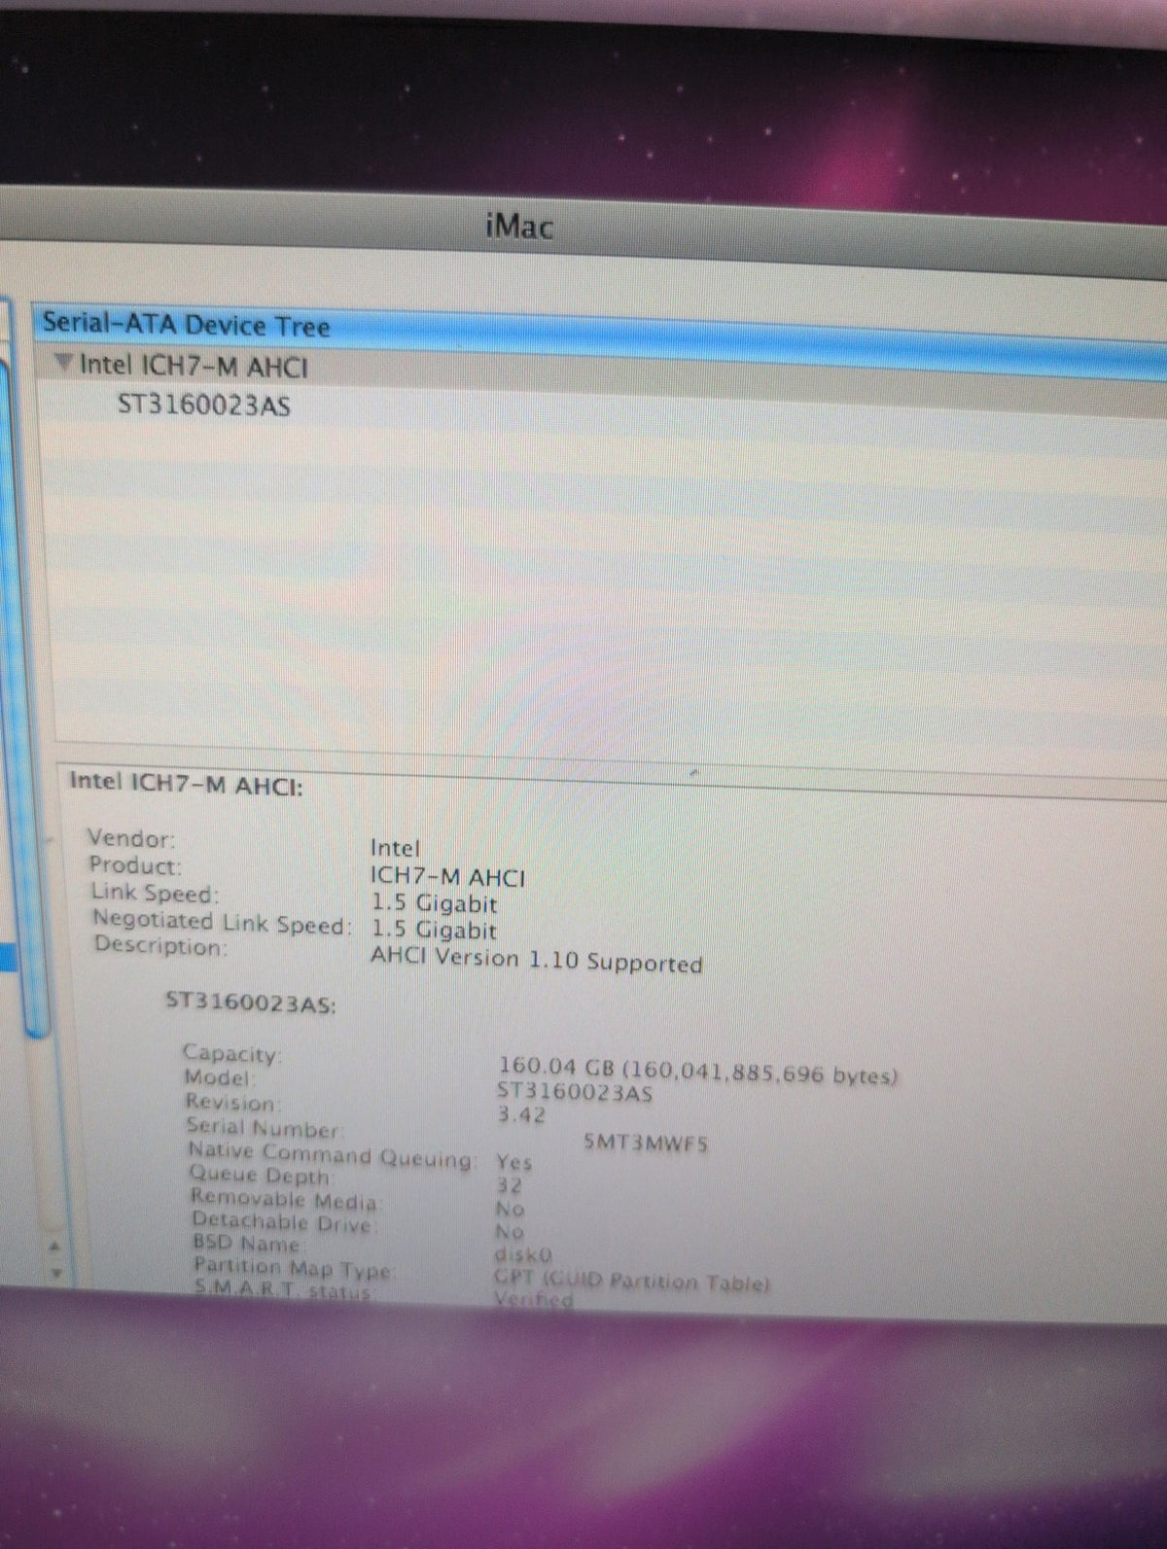Viewport: 1167px width, 1549px height.
Task: Click the iMac window title
Action: [x=519, y=228]
